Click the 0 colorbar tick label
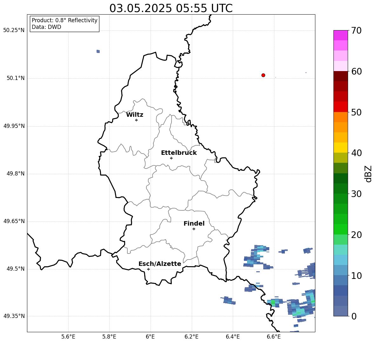Screen dimensions: 376x343 click(354, 316)
